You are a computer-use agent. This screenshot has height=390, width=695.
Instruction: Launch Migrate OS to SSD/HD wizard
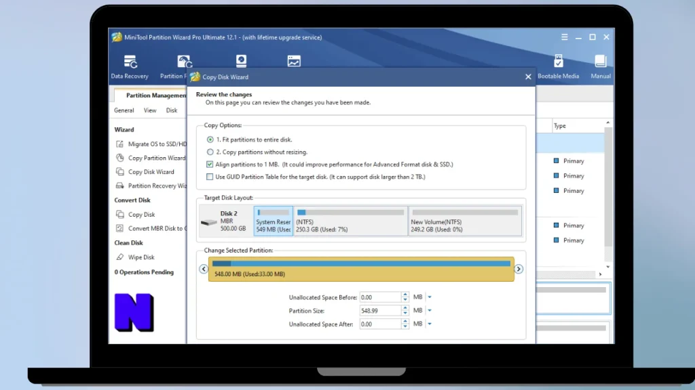click(157, 144)
